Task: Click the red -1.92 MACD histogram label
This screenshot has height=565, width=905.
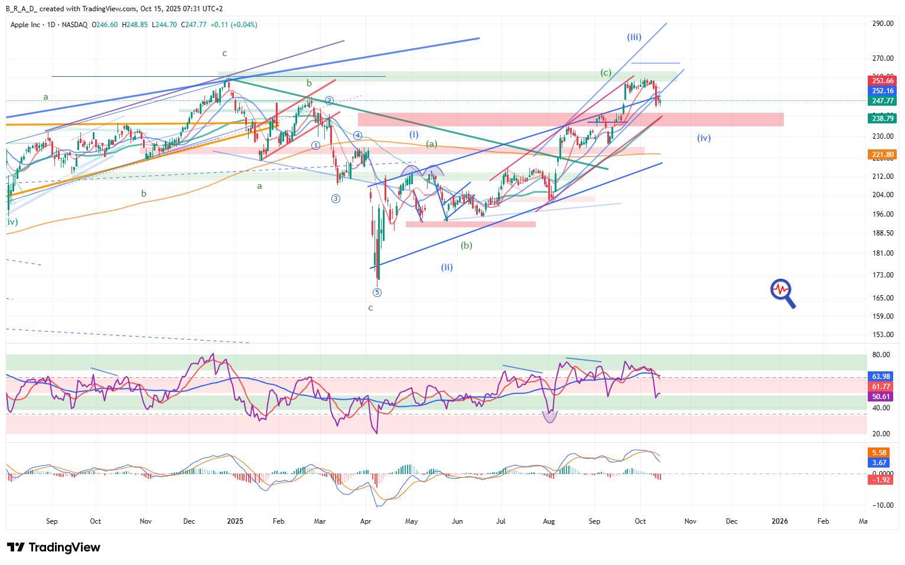Action: tap(882, 479)
